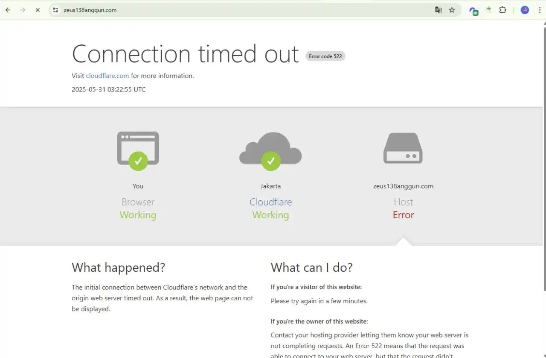This screenshot has height=358, width=546.
Task: Click the You label under browser icon
Action: 138,186
